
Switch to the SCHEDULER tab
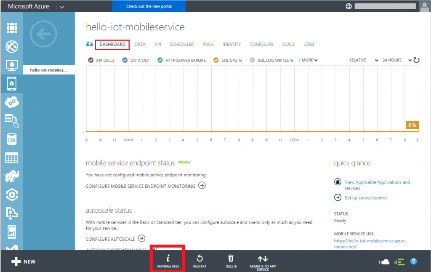click(x=182, y=44)
